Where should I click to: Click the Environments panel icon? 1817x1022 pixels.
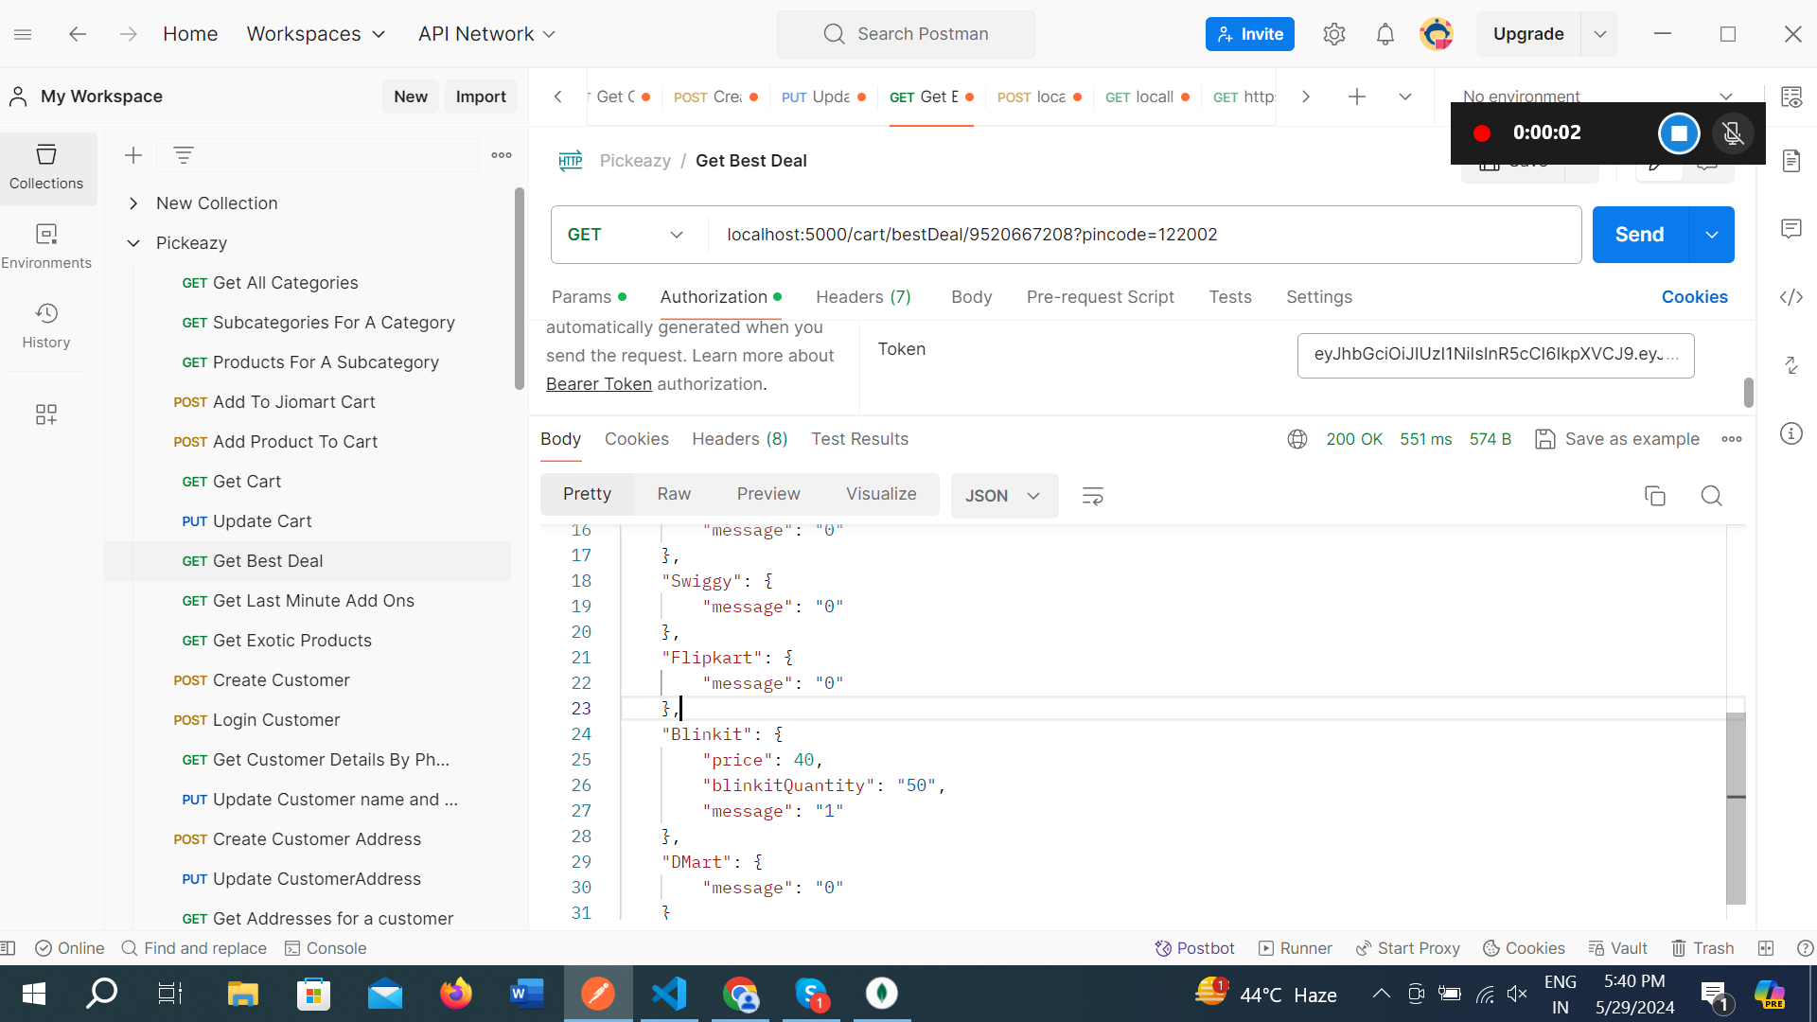pyautogui.click(x=46, y=244)
